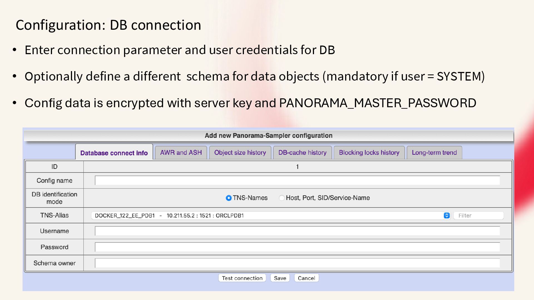
Task: Click the Cancel button
Action: click(306, 278)
